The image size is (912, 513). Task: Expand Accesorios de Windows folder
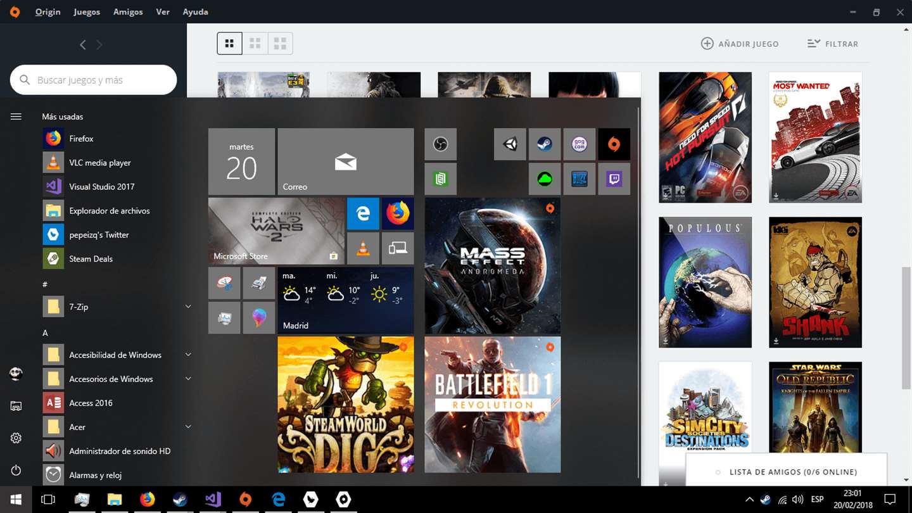click(x=188, y=379)
